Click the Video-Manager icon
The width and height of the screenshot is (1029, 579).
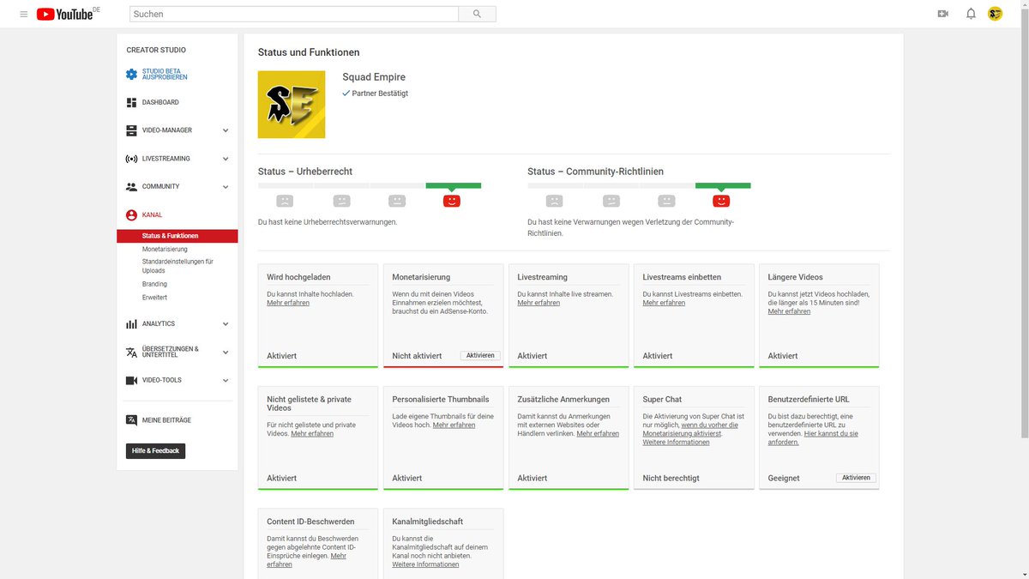[131, 130]
